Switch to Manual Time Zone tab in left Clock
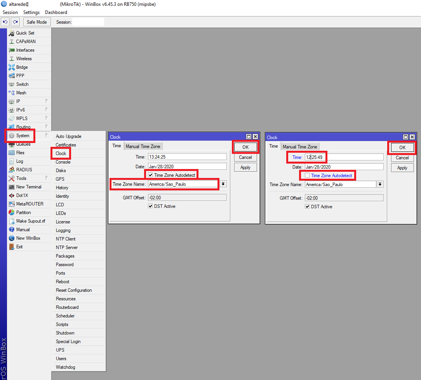 coord(143,146)
